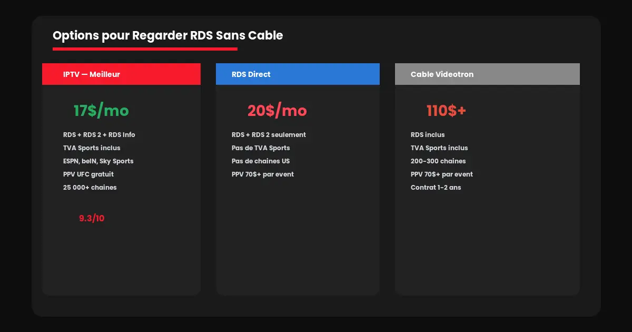Click the '110$+' price
Viewport: 632px width, 332px height.
pos(446,111)
